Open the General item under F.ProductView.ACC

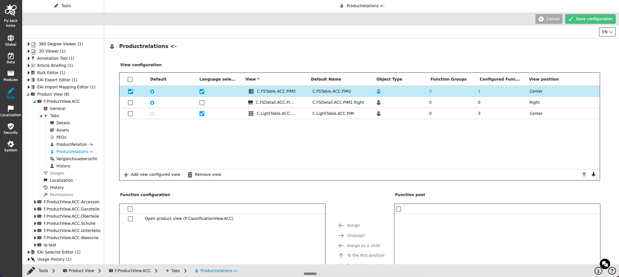[57, 109]
